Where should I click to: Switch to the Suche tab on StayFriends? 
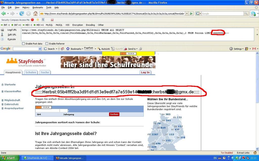coord(45,72)
